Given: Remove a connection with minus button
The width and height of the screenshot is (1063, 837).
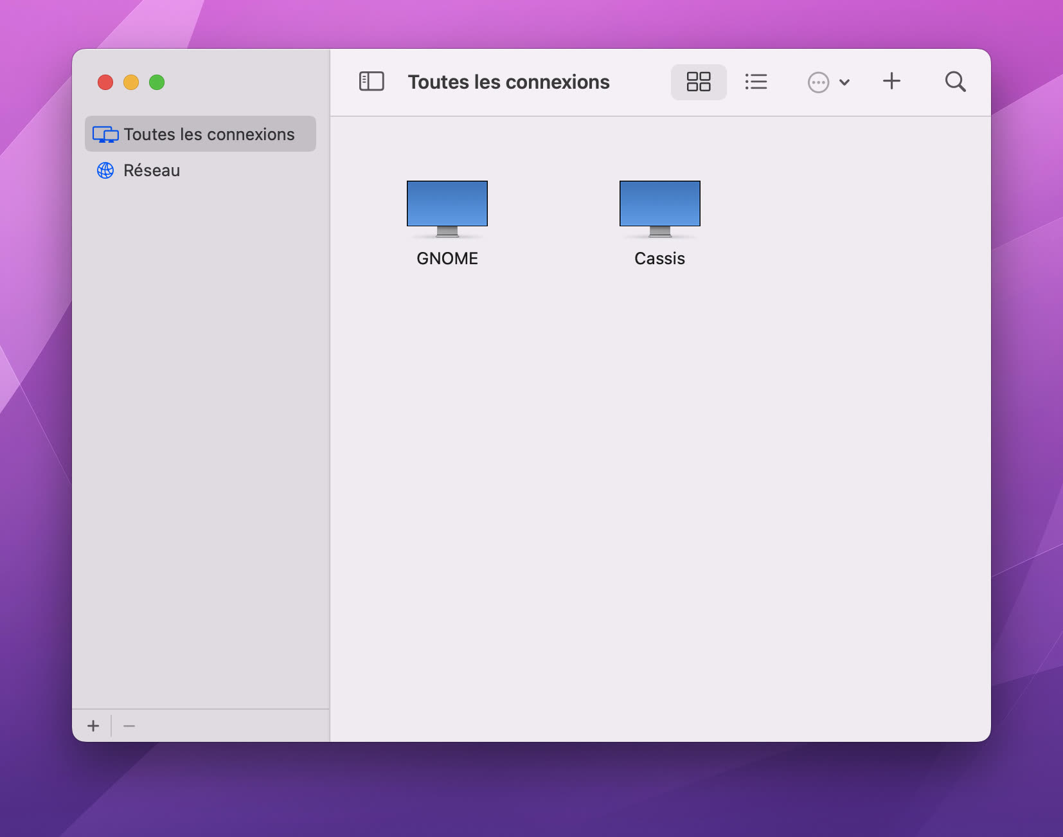Looking at the screenshot, I should [129, 725].
